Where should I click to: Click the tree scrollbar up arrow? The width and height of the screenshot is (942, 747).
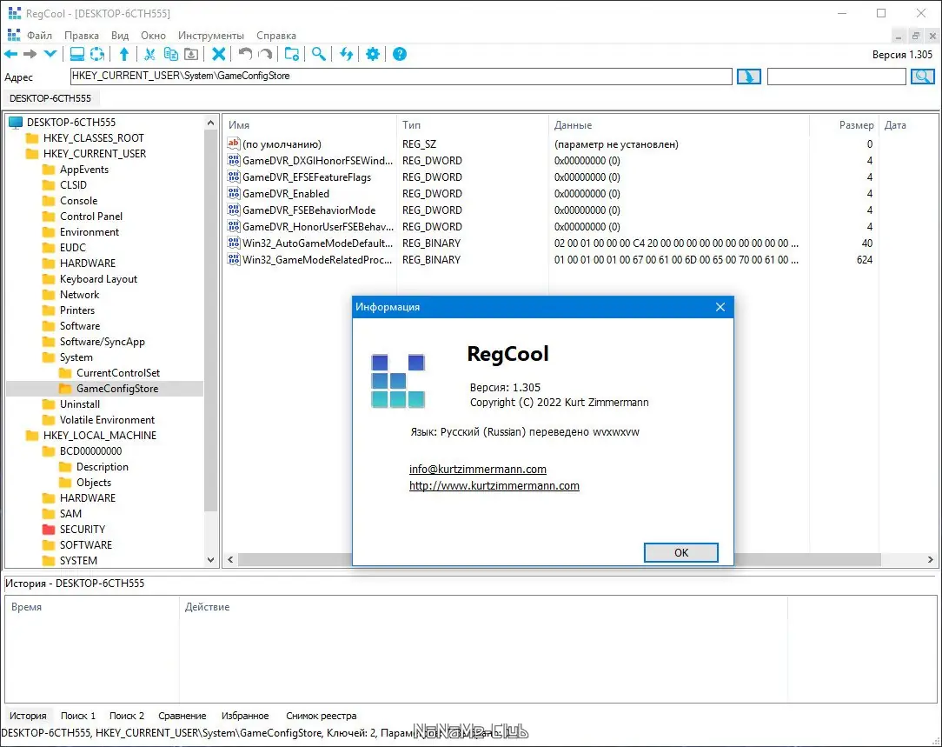pos(210,123)
